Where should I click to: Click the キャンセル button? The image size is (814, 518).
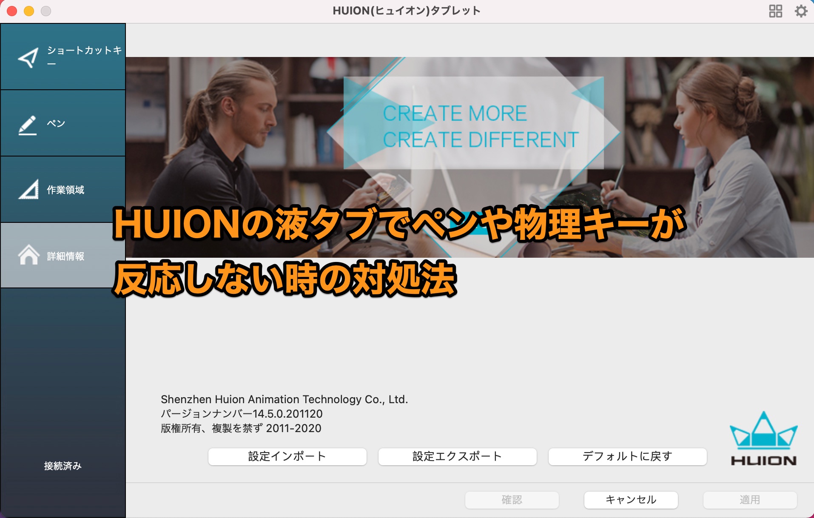(631, 500)
